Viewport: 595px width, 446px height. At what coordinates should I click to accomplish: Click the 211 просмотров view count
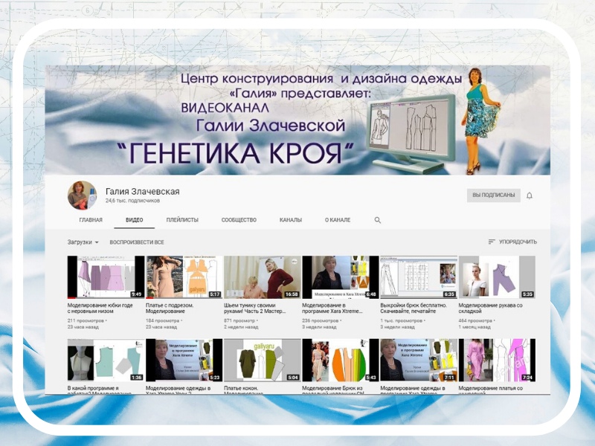coord(86,320)
